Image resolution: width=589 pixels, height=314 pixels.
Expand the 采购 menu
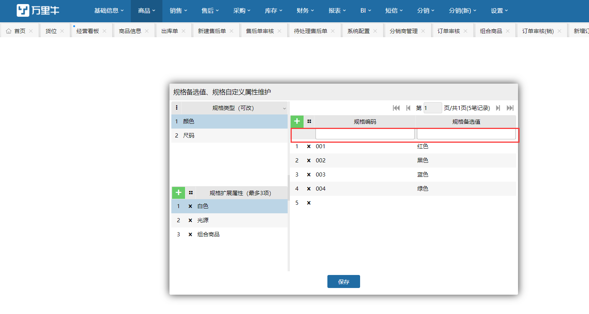pyautogui.click(x=242, y=11)
